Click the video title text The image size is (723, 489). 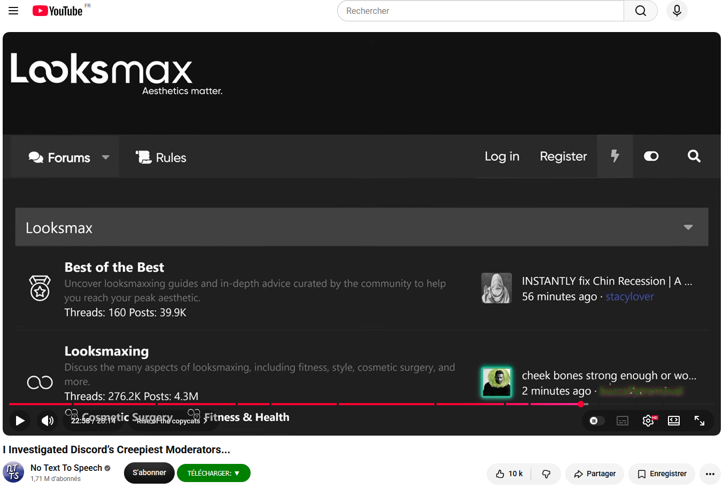[x=116, y=449]
